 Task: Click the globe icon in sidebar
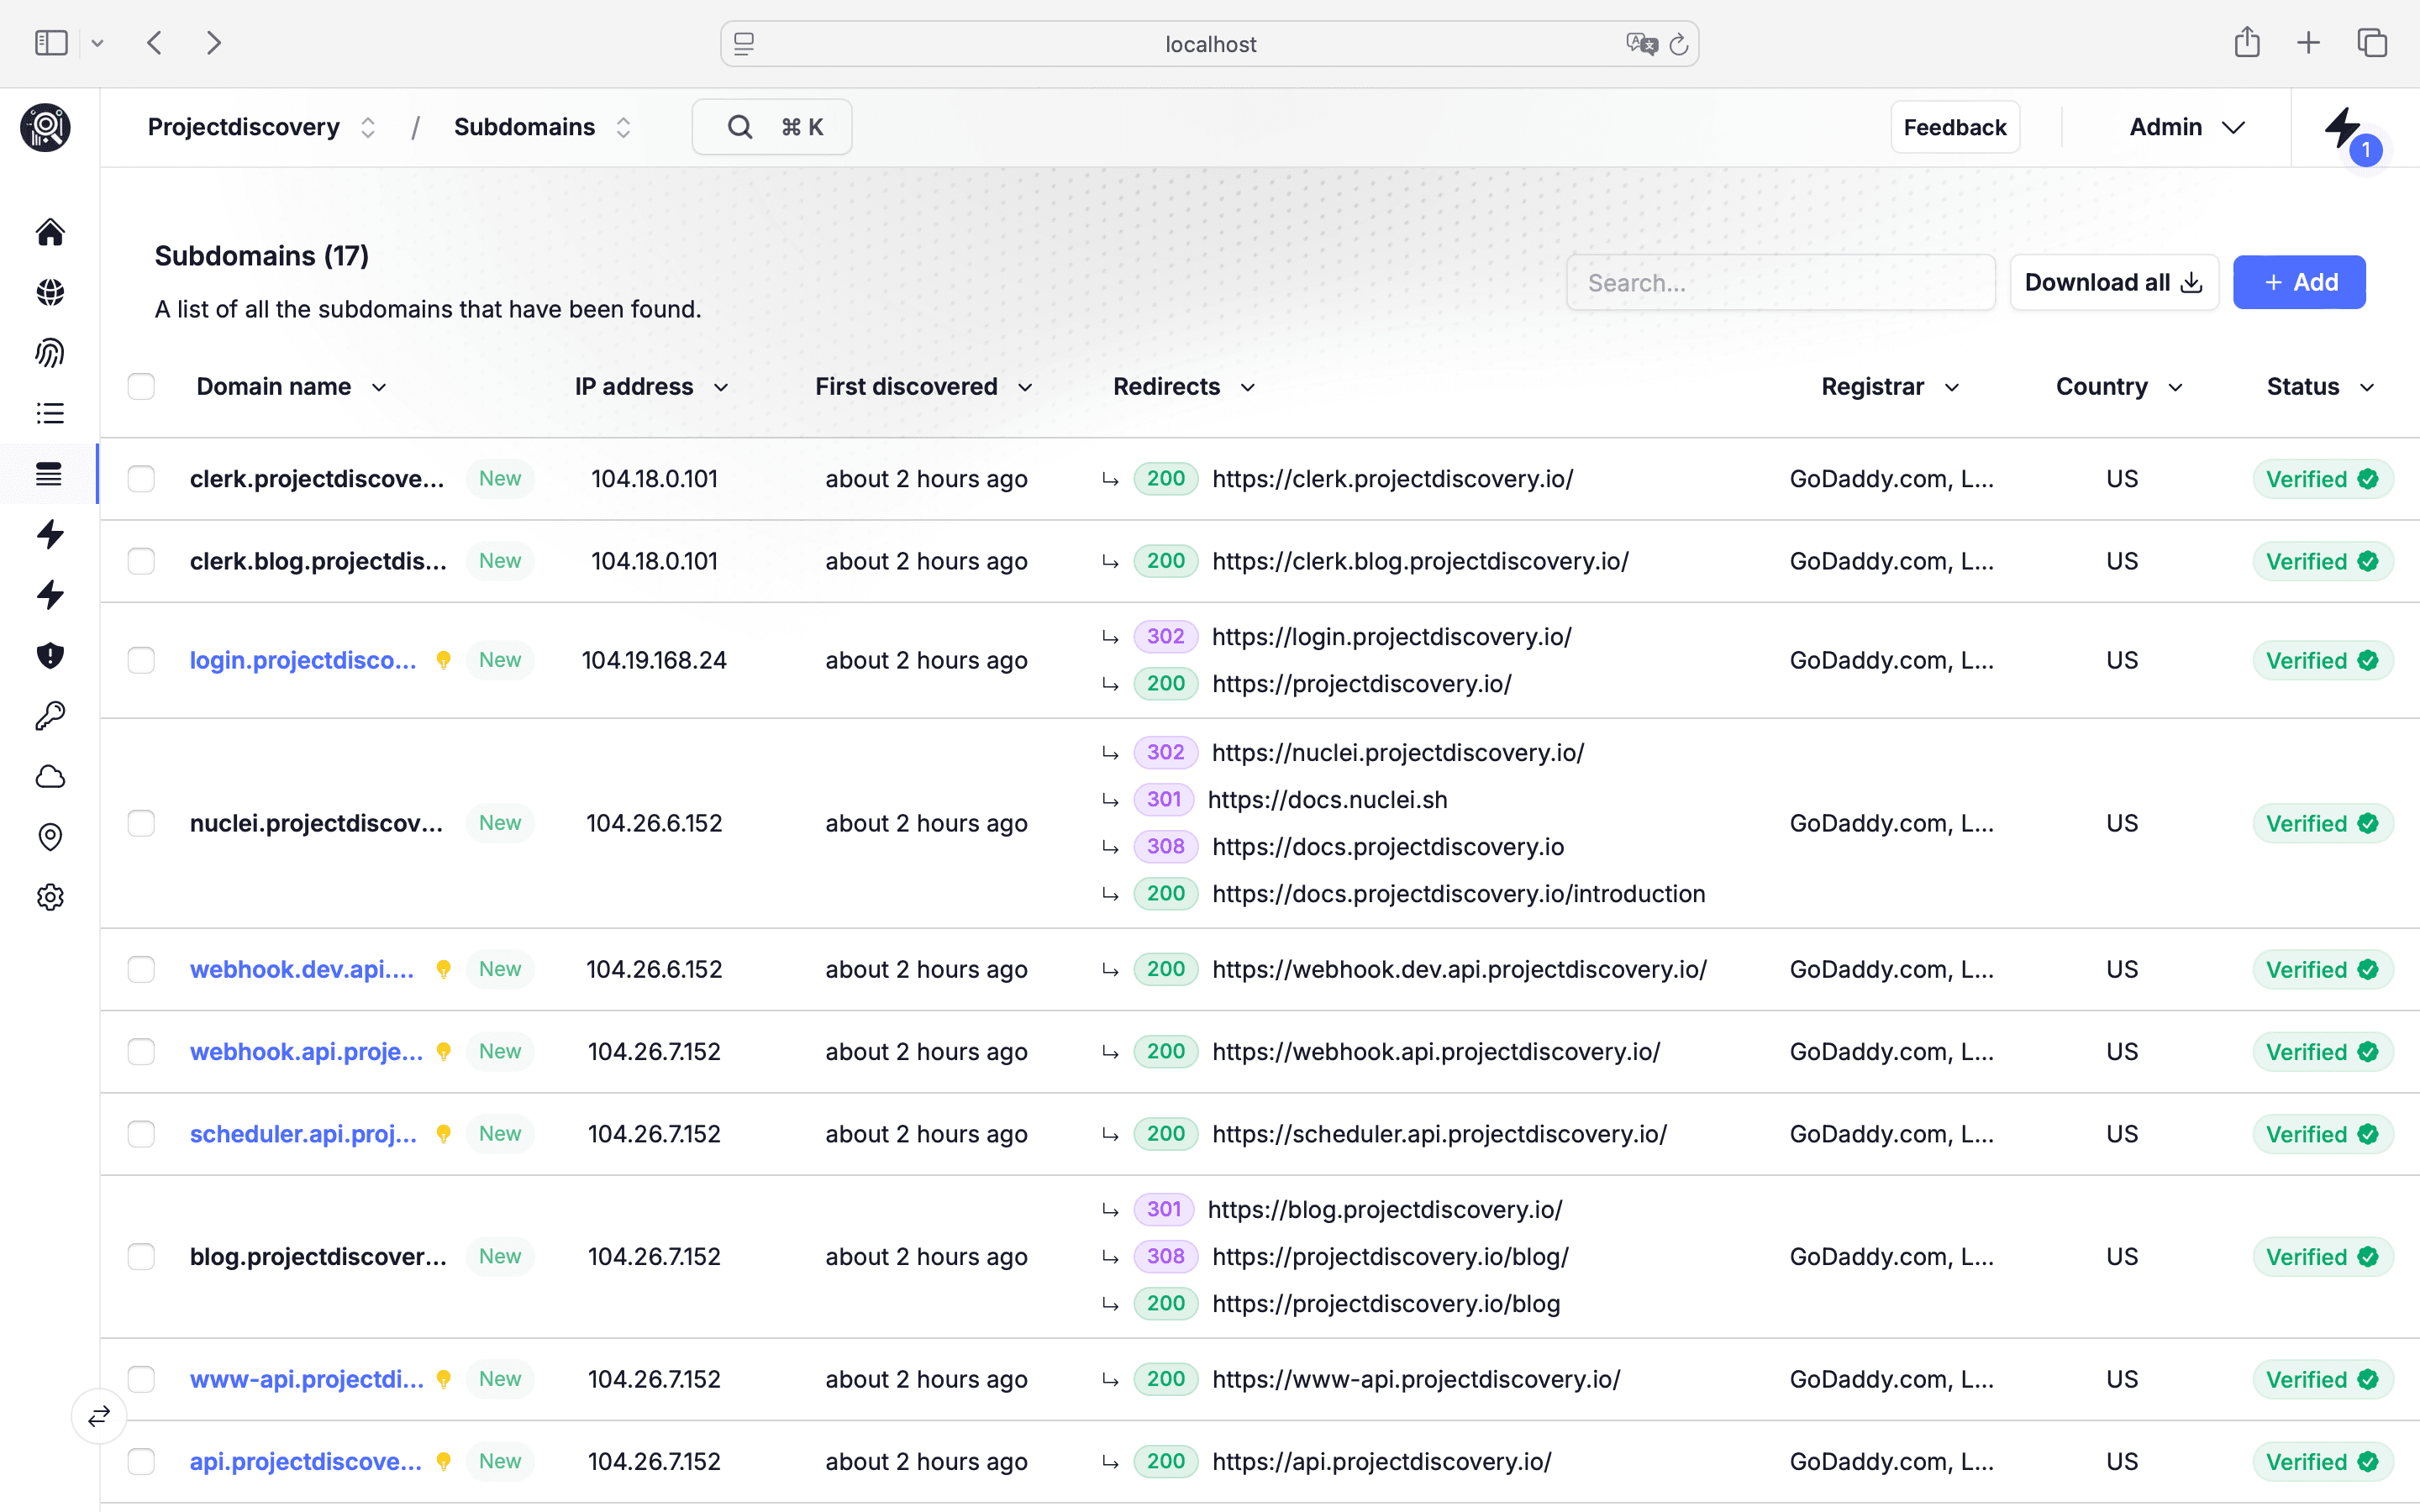(50, 292)
